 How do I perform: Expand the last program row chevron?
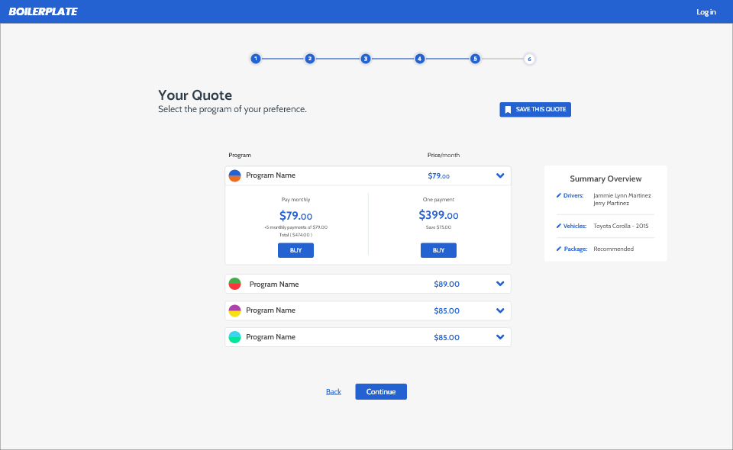(500, 337)
